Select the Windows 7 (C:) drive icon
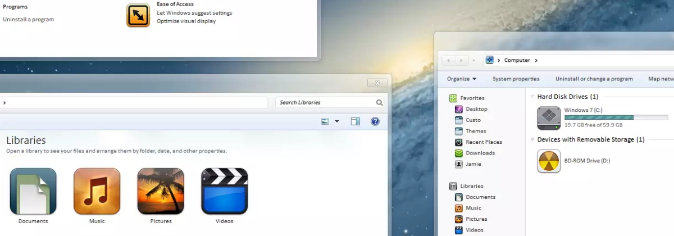Image resolution: width=674 pixels, height=236 pixels. (549, 118)
